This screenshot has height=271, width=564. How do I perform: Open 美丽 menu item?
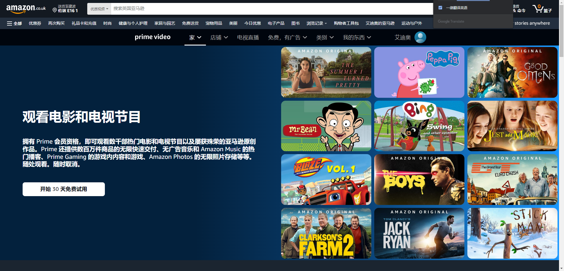(233, 23)
